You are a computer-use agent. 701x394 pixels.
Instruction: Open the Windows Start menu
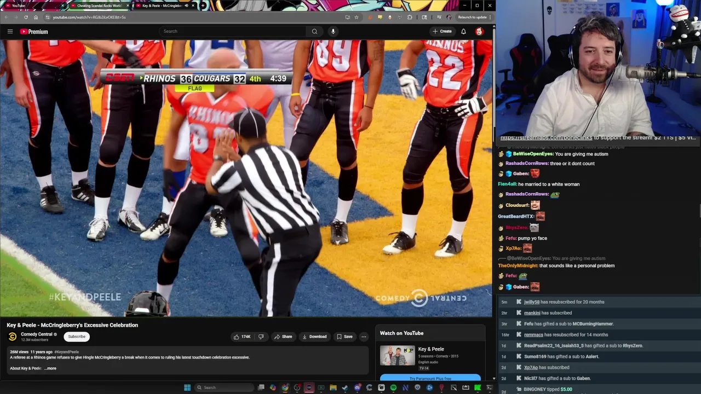point(187,387)
